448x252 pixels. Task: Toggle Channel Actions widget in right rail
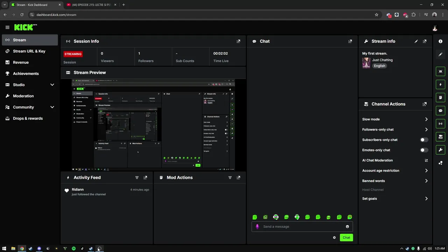tap(440, 136)
